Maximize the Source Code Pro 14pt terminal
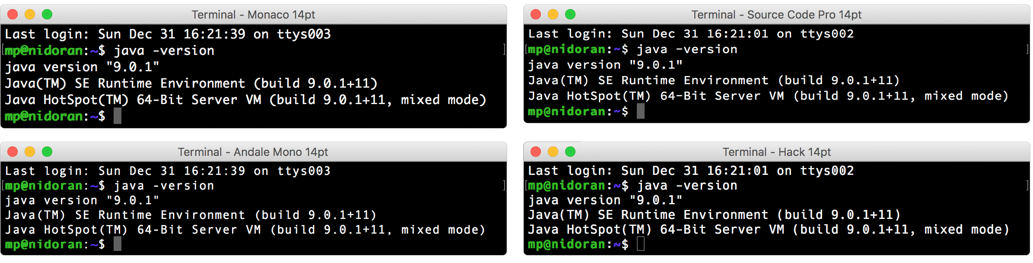This screenshot has width=1033, height=263. 570,15
